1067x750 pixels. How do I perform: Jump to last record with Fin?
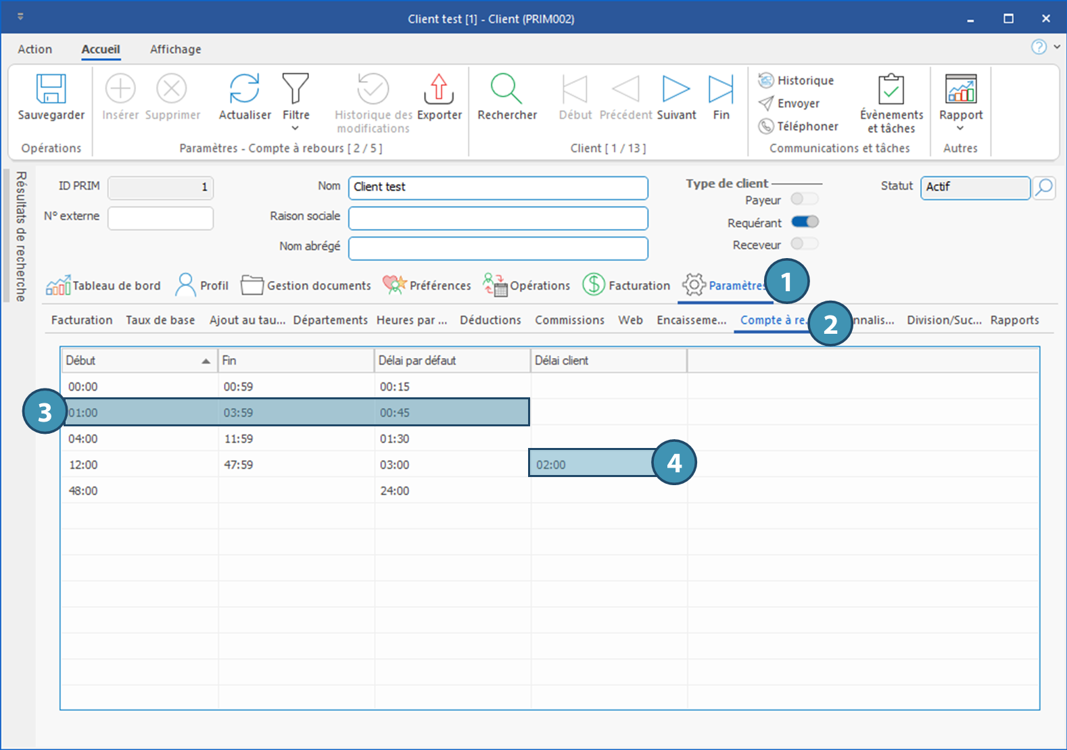point(721,89)
